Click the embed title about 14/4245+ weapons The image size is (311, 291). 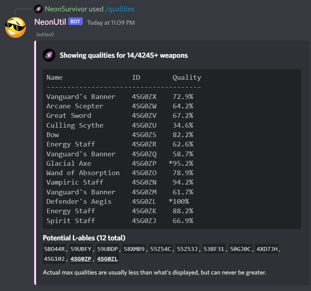(x=124, y=55)
